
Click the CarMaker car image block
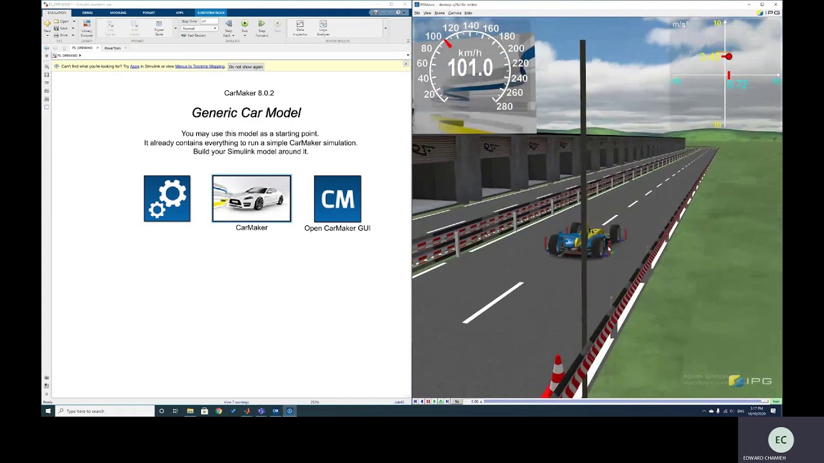pyautogui.click(x=252, y=199)
